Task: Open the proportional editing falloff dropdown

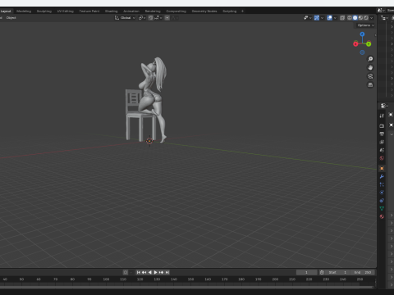Action: [x=175, y=18]
